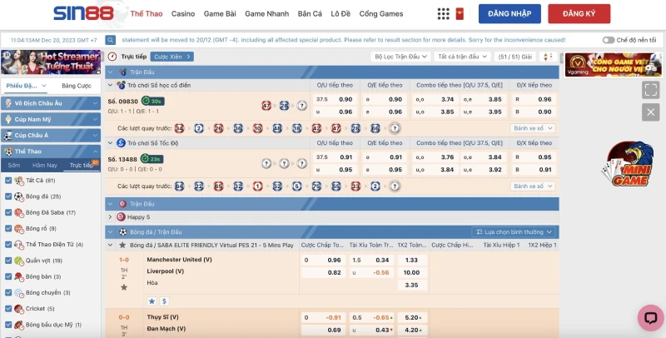The height and width of the screenshot is (338, 666).
Task: Toggle Chế độ nền tối dark mode switch
Action: tap(609, 40)
